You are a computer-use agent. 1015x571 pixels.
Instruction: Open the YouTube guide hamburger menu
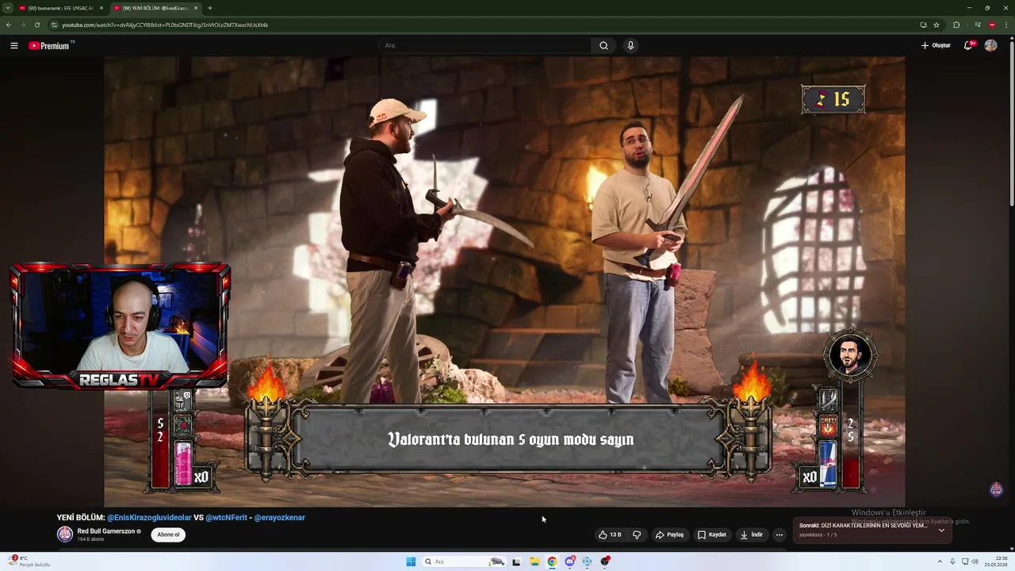coord(14,45)
